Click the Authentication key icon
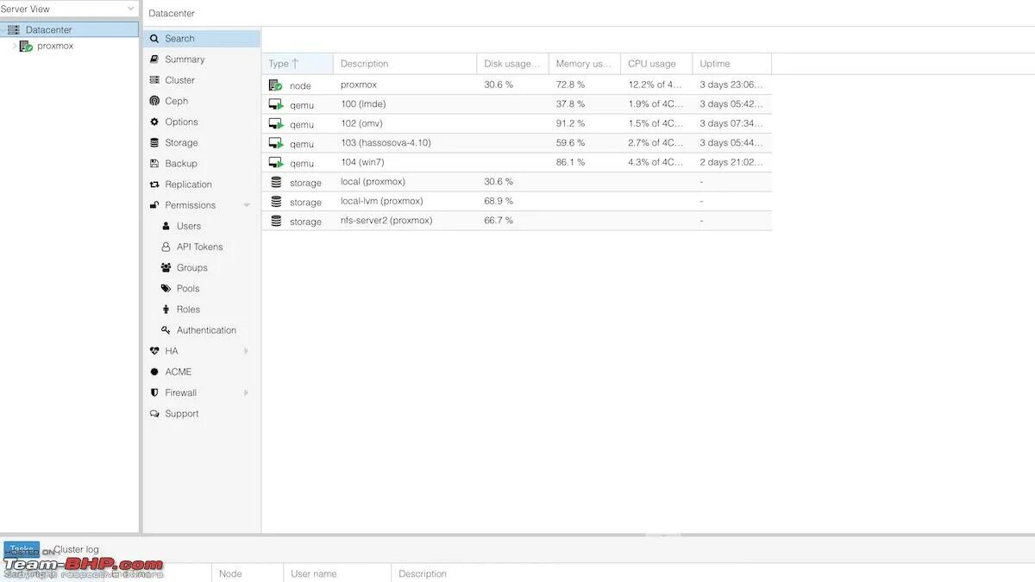The image size is (1035, 582). pos(166,330)
